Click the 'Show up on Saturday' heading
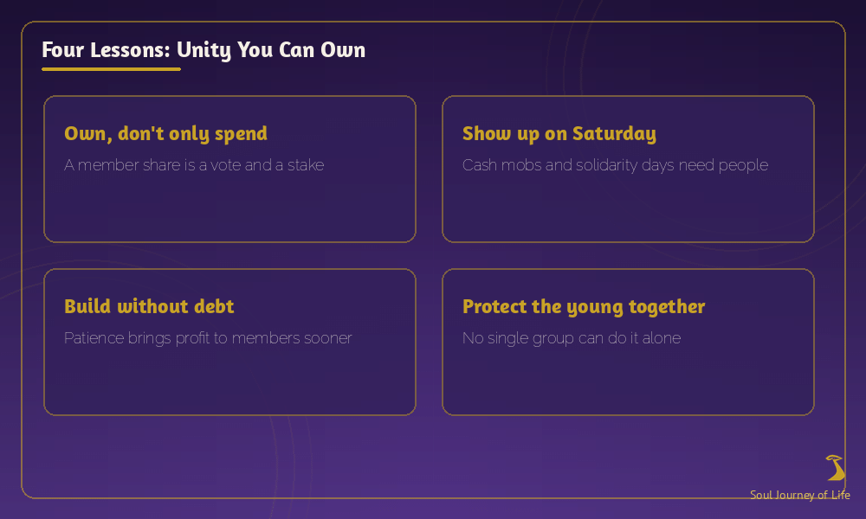866x519 pixels. pyautogui.click(x=559, y=133)
